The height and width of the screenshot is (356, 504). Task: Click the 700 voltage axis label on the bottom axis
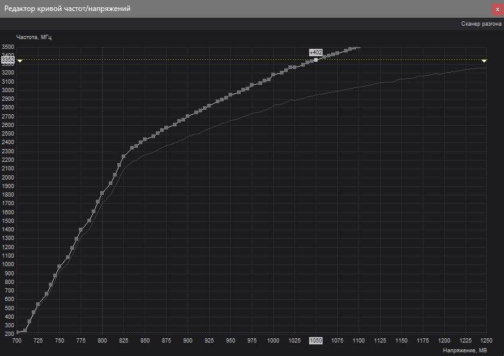tap(16, 341)
